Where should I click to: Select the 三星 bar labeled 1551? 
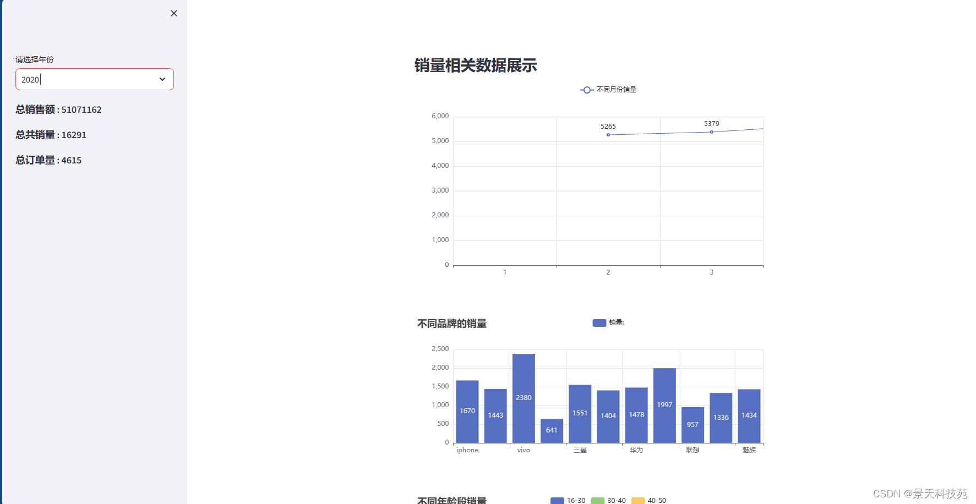580,414
